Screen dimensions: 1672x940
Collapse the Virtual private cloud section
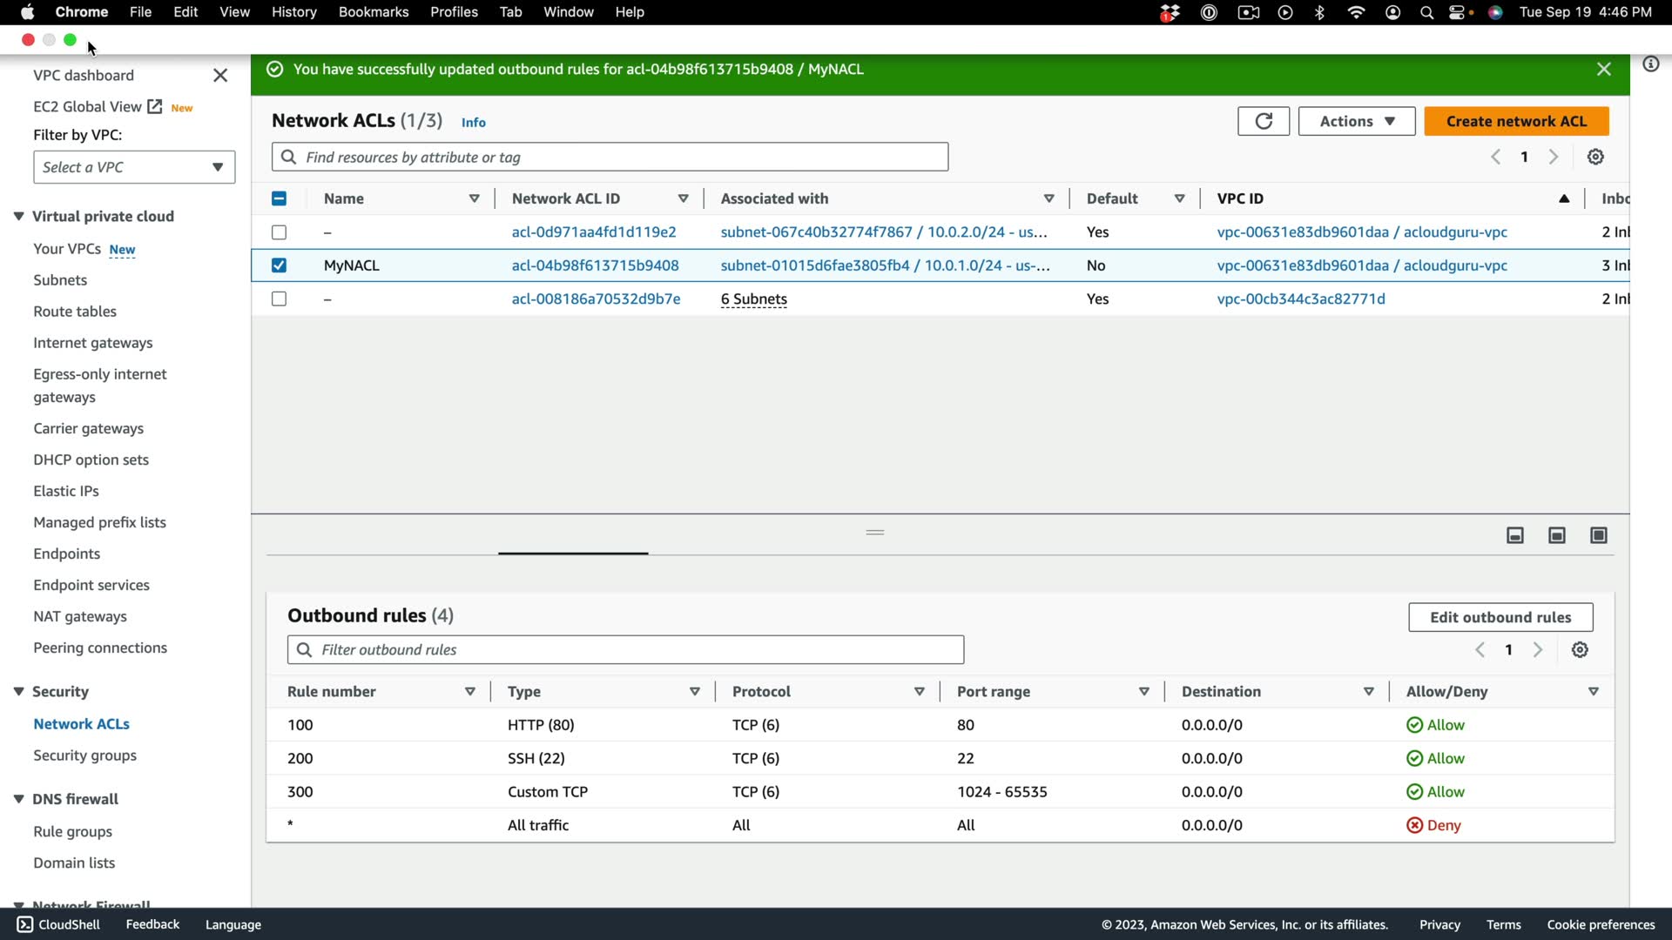(x=18, y=217)
